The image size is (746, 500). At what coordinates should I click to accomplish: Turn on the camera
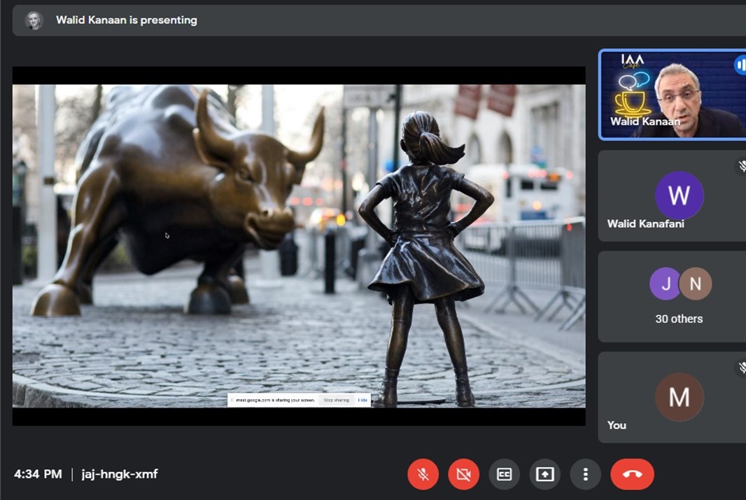coord(463,474)
